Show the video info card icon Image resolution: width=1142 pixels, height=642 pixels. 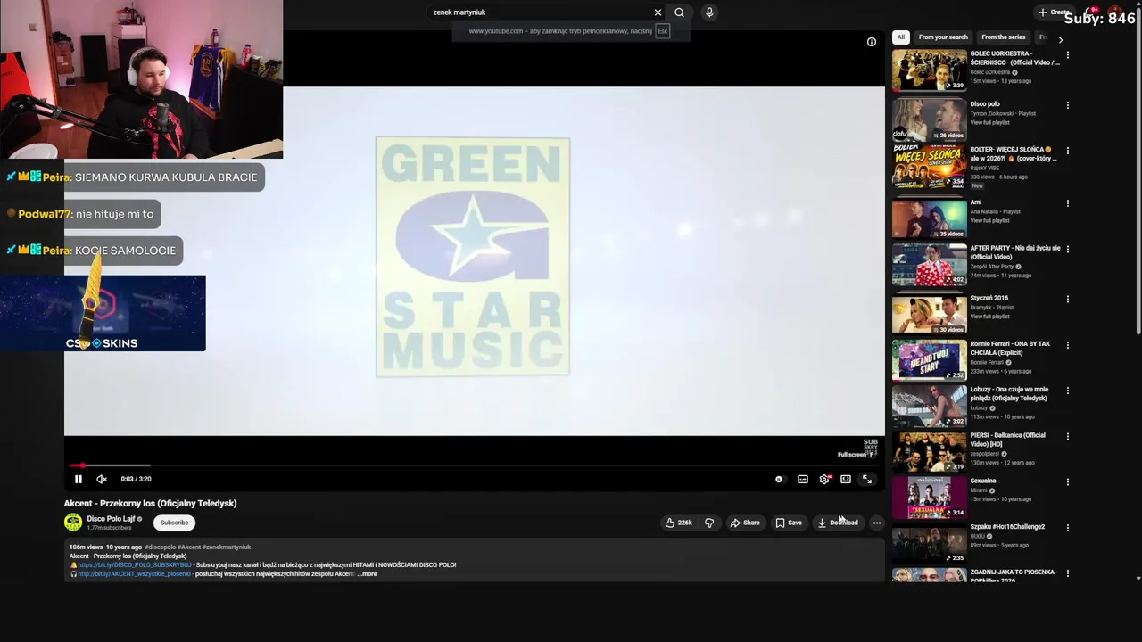(872, 42)
